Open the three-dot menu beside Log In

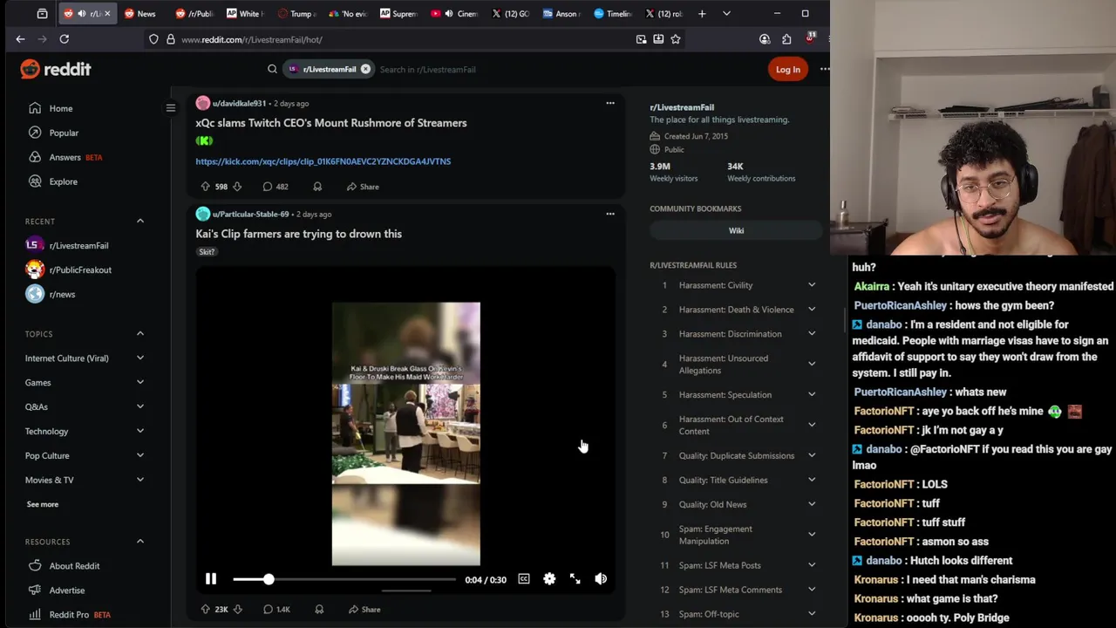[824, 69]
